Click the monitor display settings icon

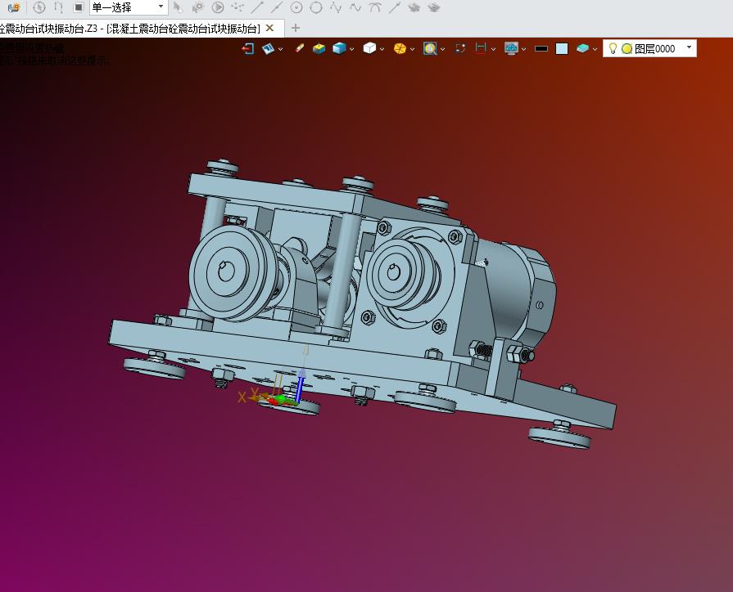(x=511, y=48)
